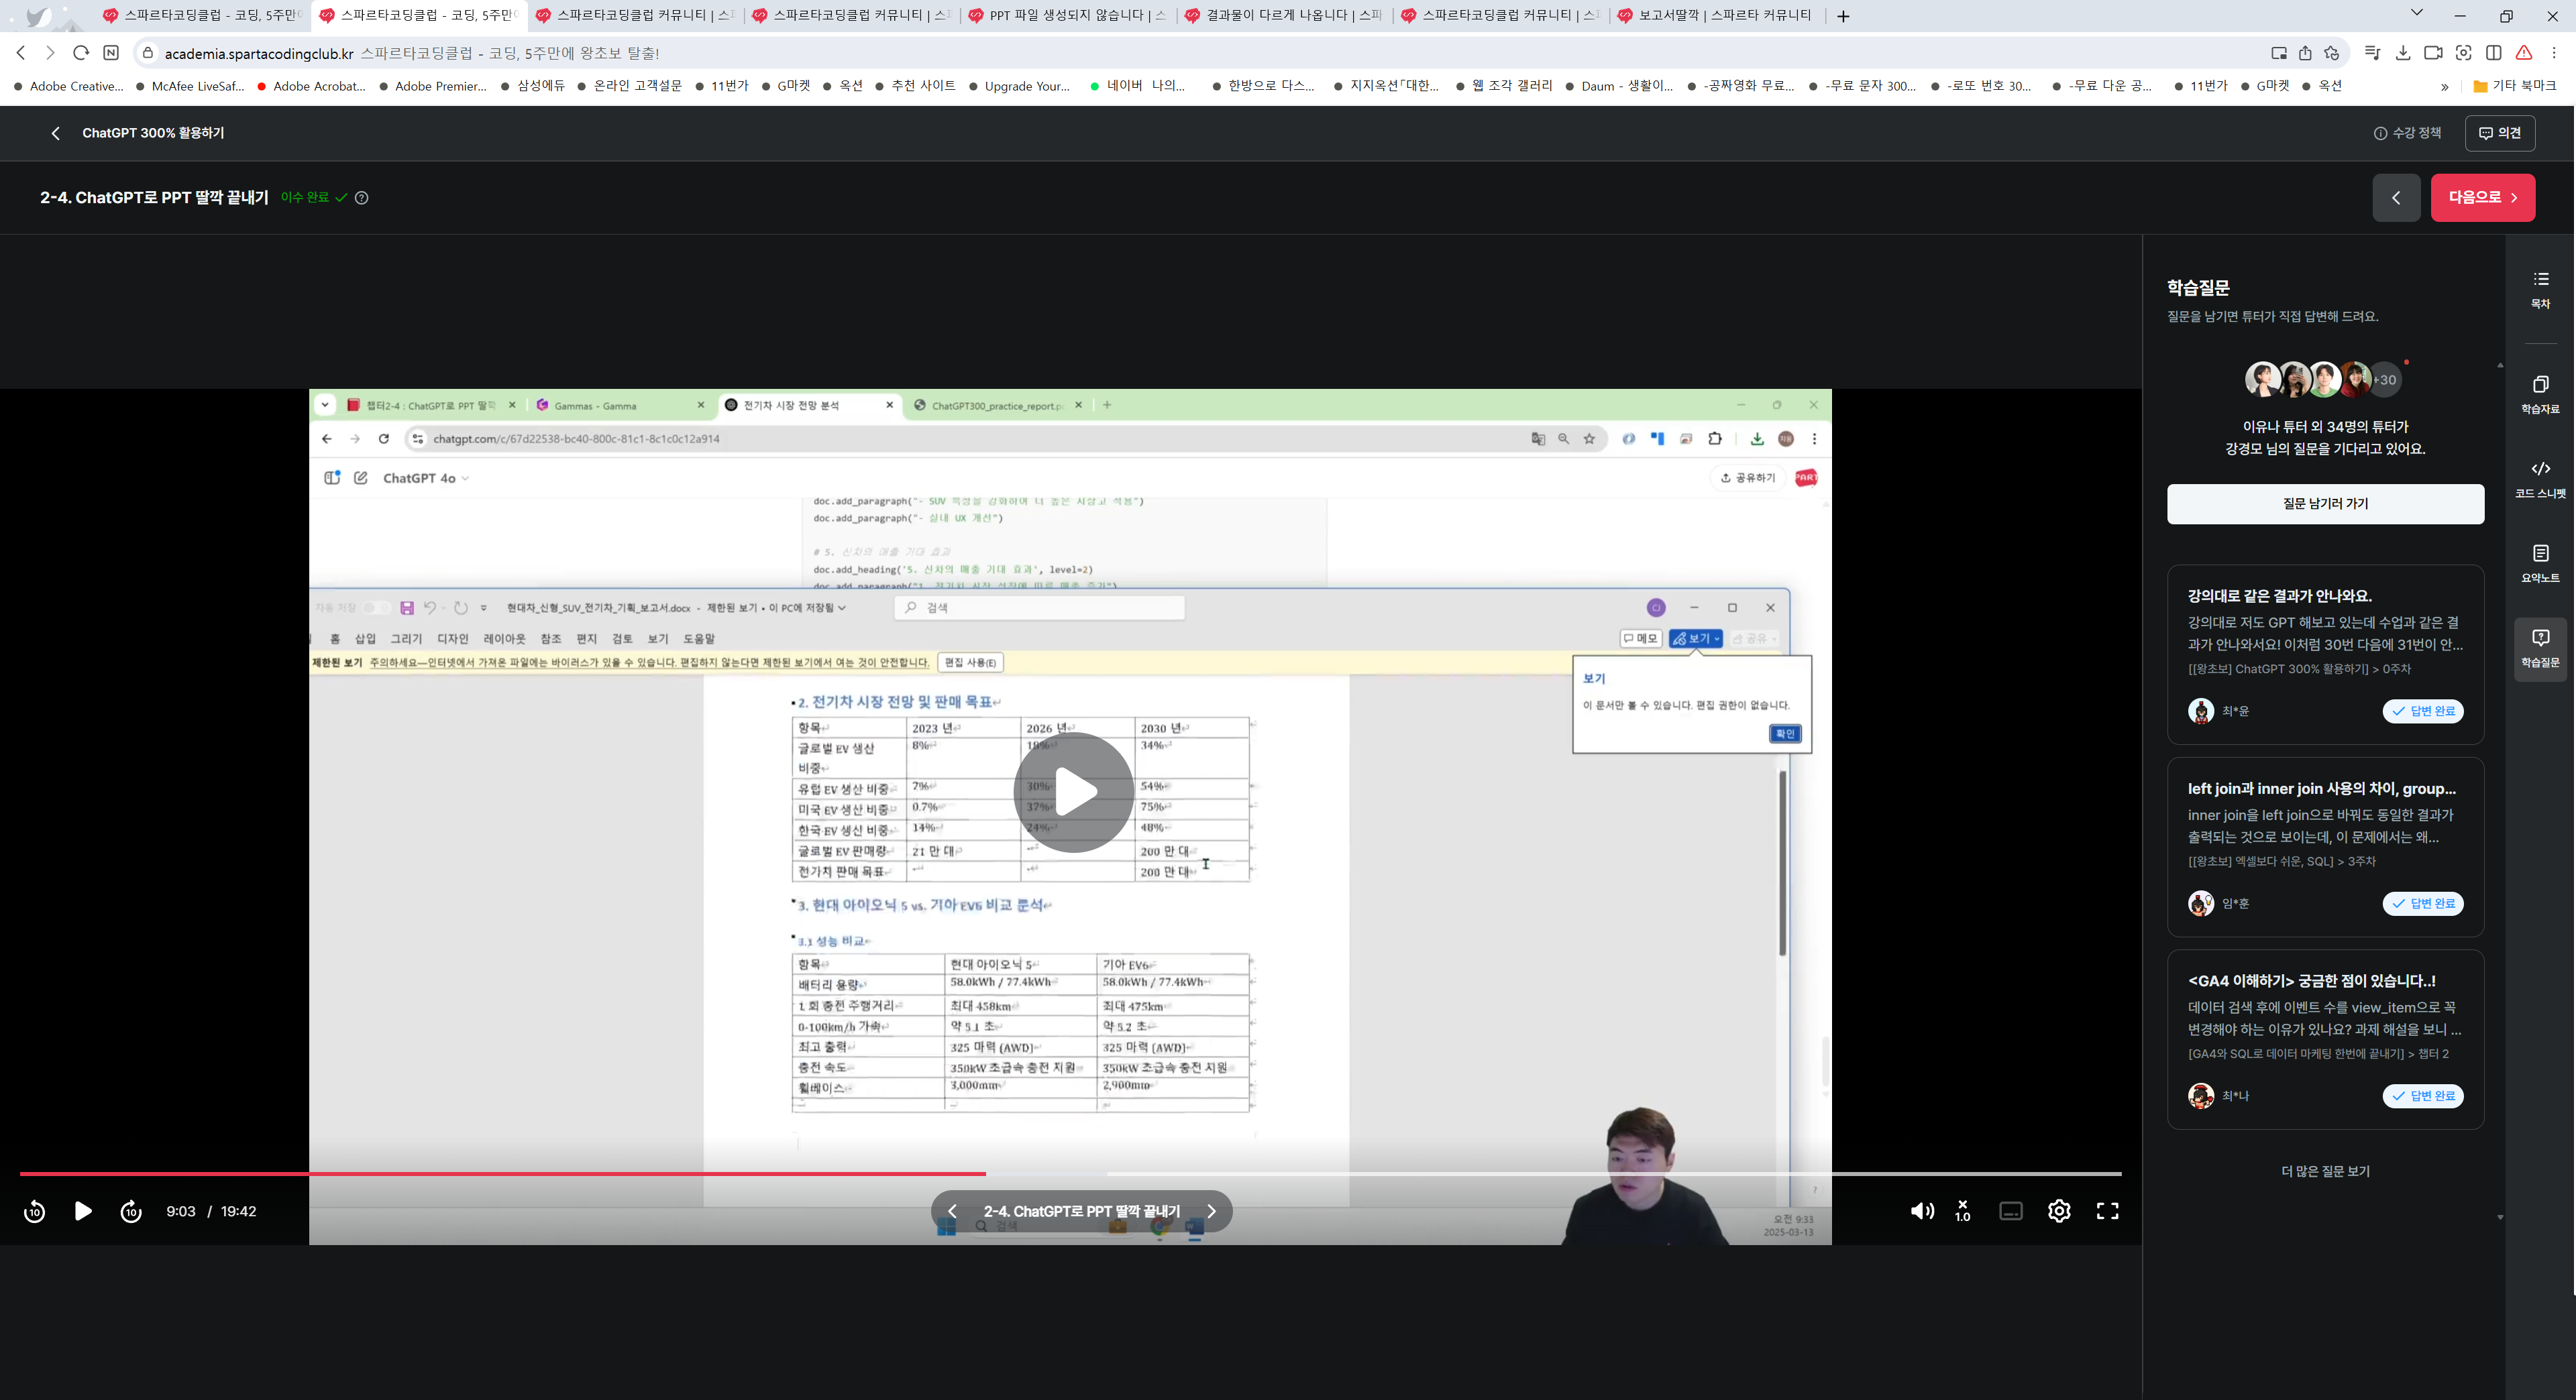This screenshot has height=1400, width=2576.
Task: Click the 답변 완료 badge by 임*훈
Action: (2423, 903)
